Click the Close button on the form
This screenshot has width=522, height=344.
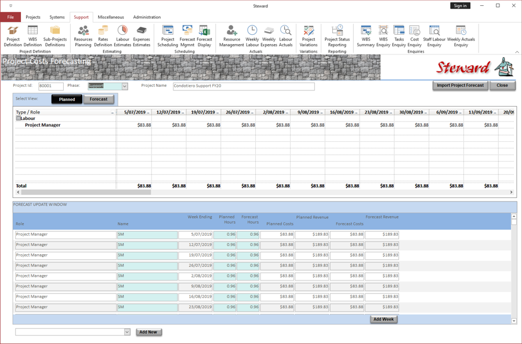click(502, 85)
